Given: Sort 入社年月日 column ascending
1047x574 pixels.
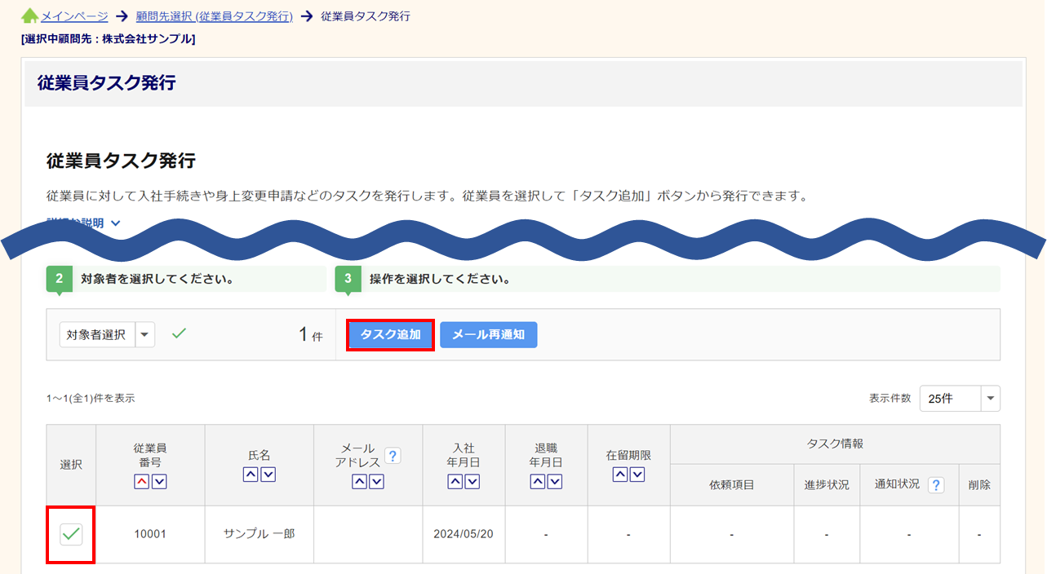Looking at the screenshot, I should tap(455, 482).
